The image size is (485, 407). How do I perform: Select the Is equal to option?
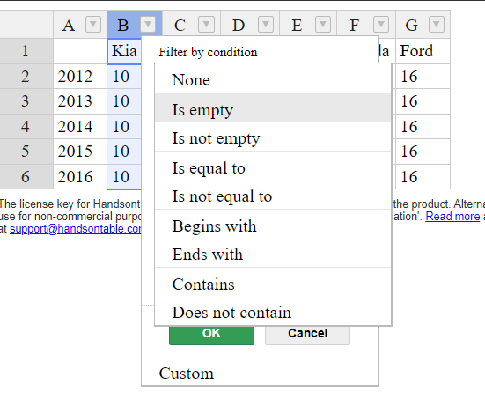click(x=273, y=166)
